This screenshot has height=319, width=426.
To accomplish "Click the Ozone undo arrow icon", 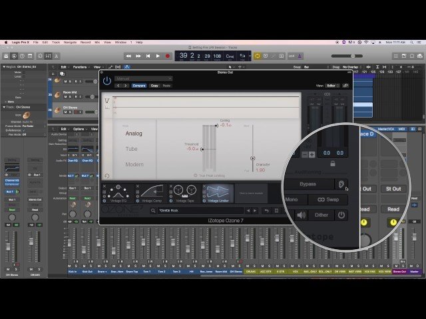I will tap(266, 211).
